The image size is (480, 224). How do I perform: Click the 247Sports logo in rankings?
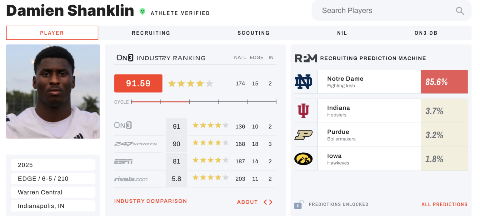click(136, 144)
